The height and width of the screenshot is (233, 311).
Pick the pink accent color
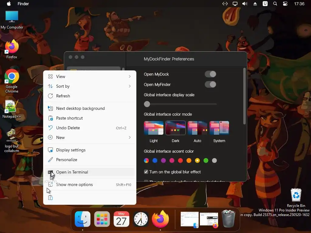[x=172, y=160]
